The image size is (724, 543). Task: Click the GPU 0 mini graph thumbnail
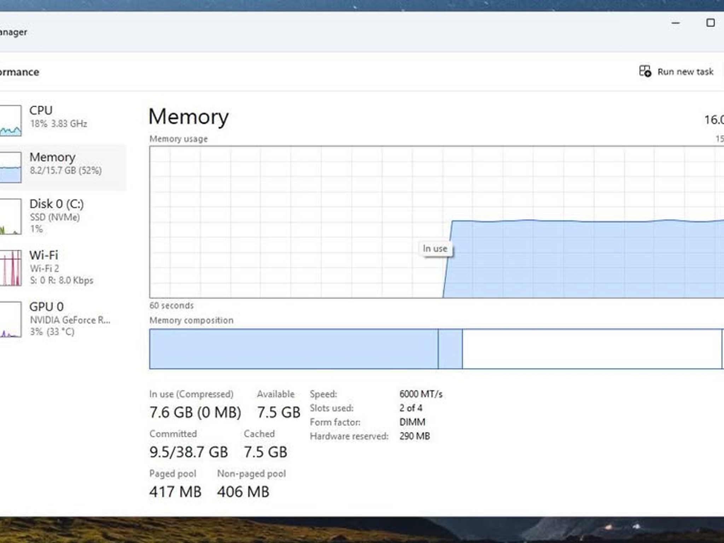[11, 319]
